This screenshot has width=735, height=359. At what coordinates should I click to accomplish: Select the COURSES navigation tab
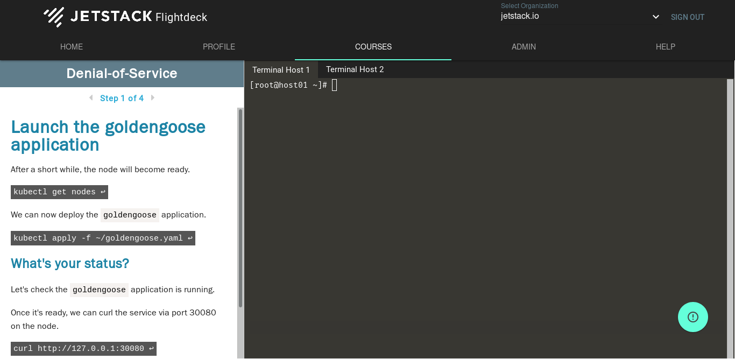pyautogui.click(x=373, y=47)
